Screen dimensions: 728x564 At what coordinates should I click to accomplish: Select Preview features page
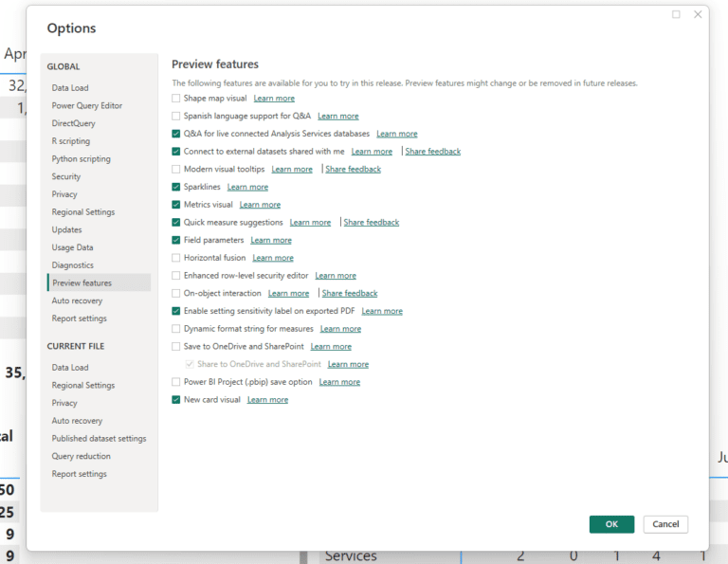99,282
